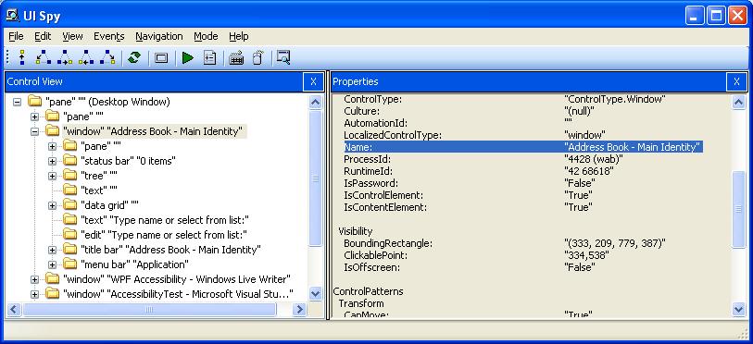753x344 pixels.
Task: Click the mouse hover mode icon
Action: pos(257,58)
